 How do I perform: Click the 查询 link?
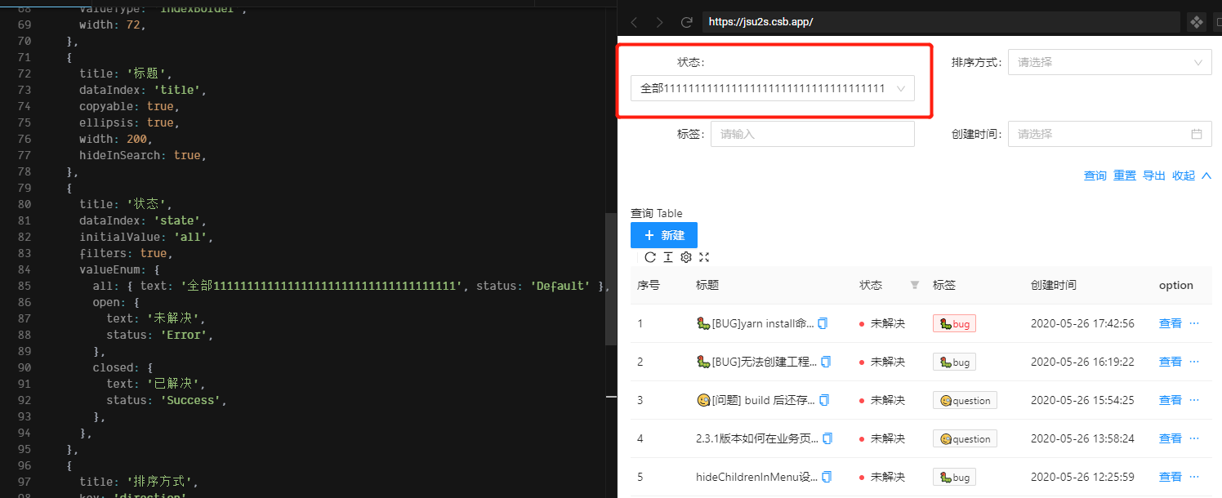click(x=1095, y=176)
